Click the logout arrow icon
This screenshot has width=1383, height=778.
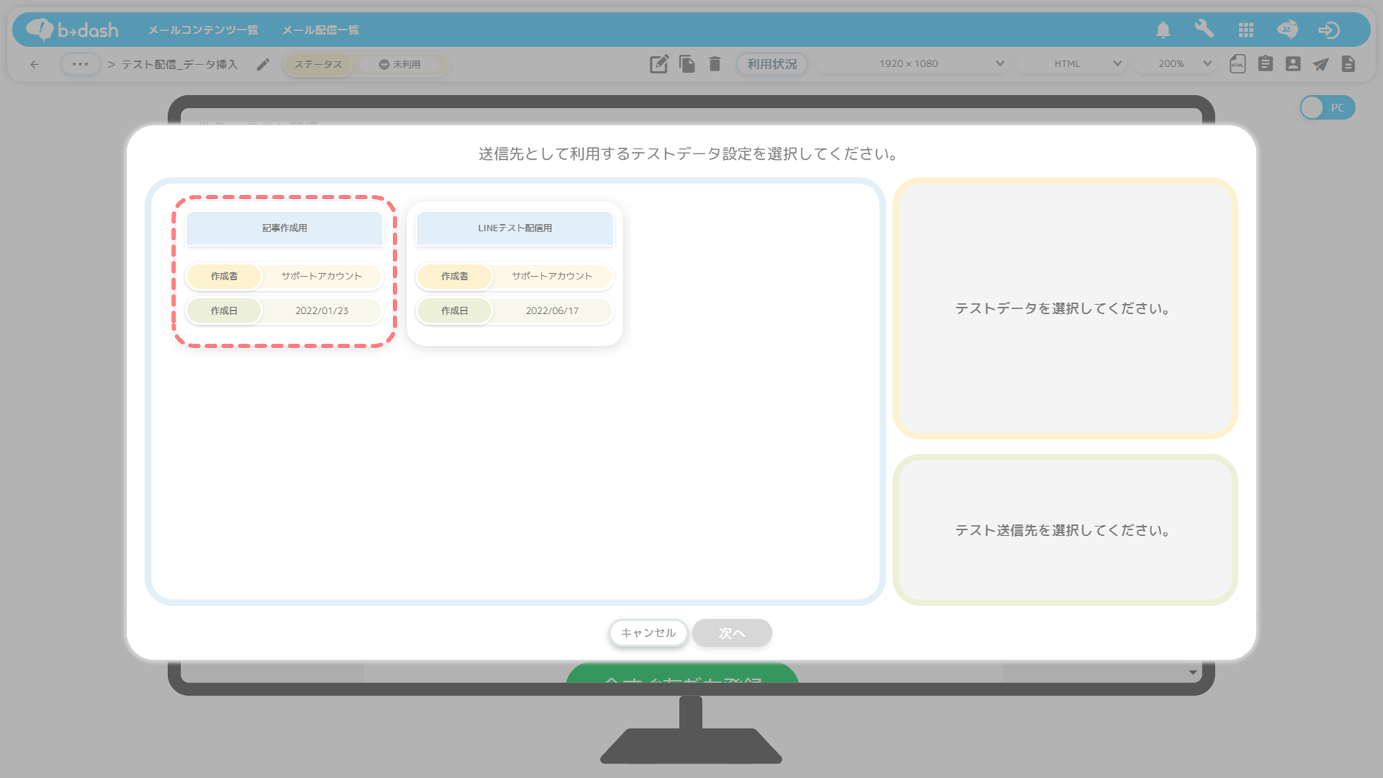(1328, 30)
